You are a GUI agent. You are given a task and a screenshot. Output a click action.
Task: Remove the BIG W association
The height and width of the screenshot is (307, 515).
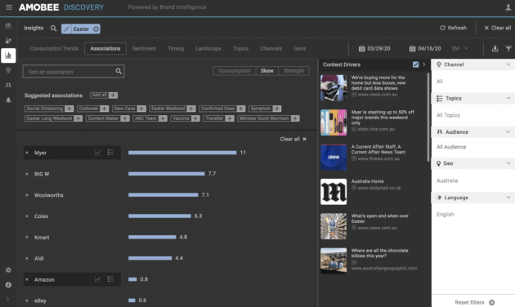[x=27, y=174]
